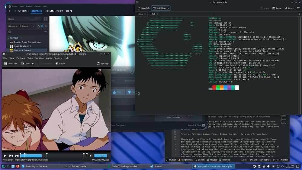Open the Haruna title bar keep-below chevron
This screenshot has width=302, height=170.
(x=101, y=54)
